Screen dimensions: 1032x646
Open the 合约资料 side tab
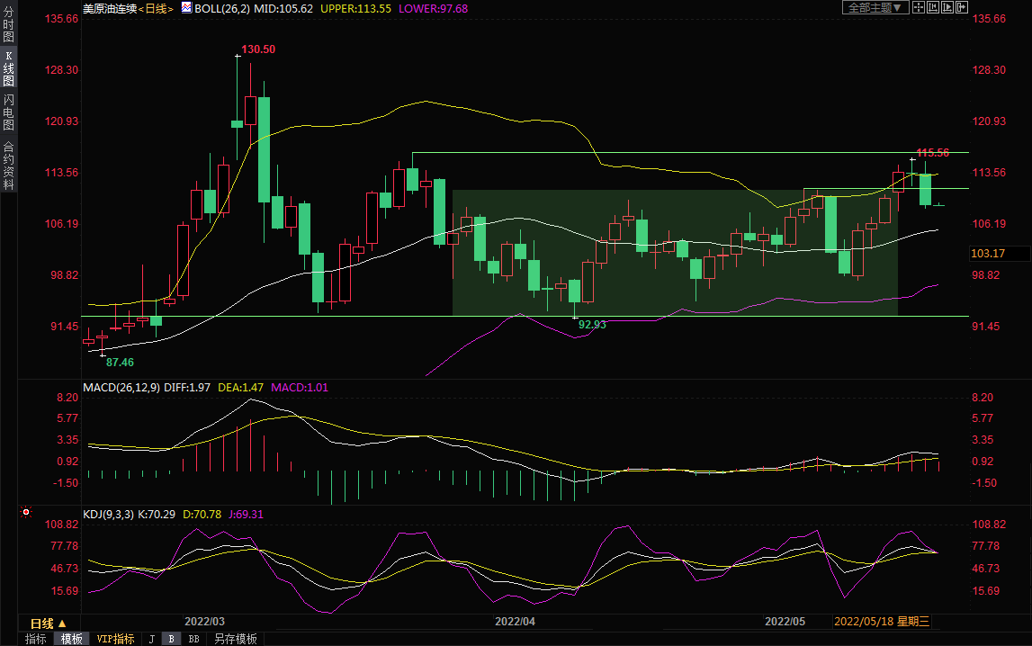8,165
